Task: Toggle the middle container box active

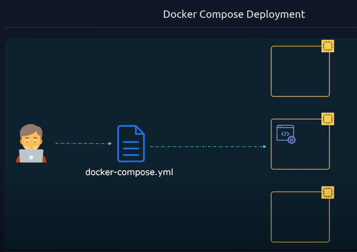Action: click(300, 154)
